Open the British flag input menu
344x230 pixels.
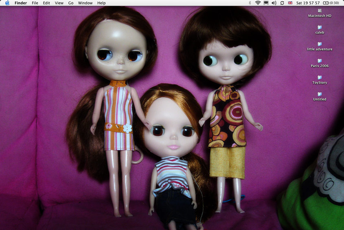point(290,3)
